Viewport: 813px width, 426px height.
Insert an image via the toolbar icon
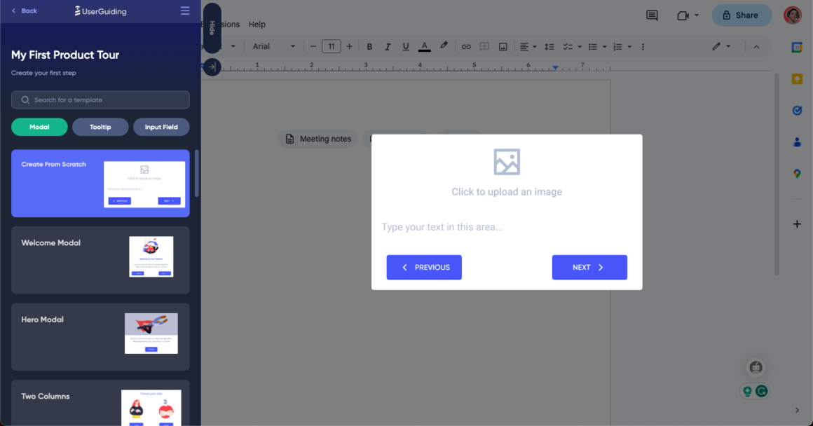click(503, 46)
